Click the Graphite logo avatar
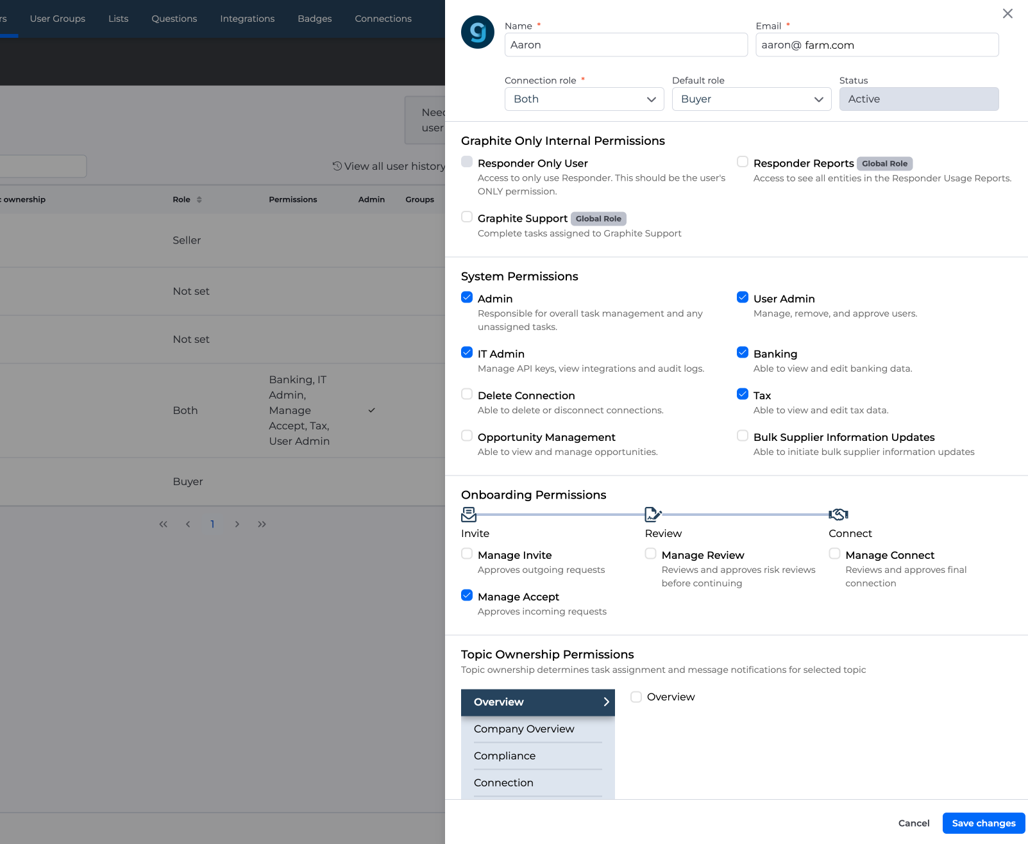 pyautogui.click(x=477, y=31)
